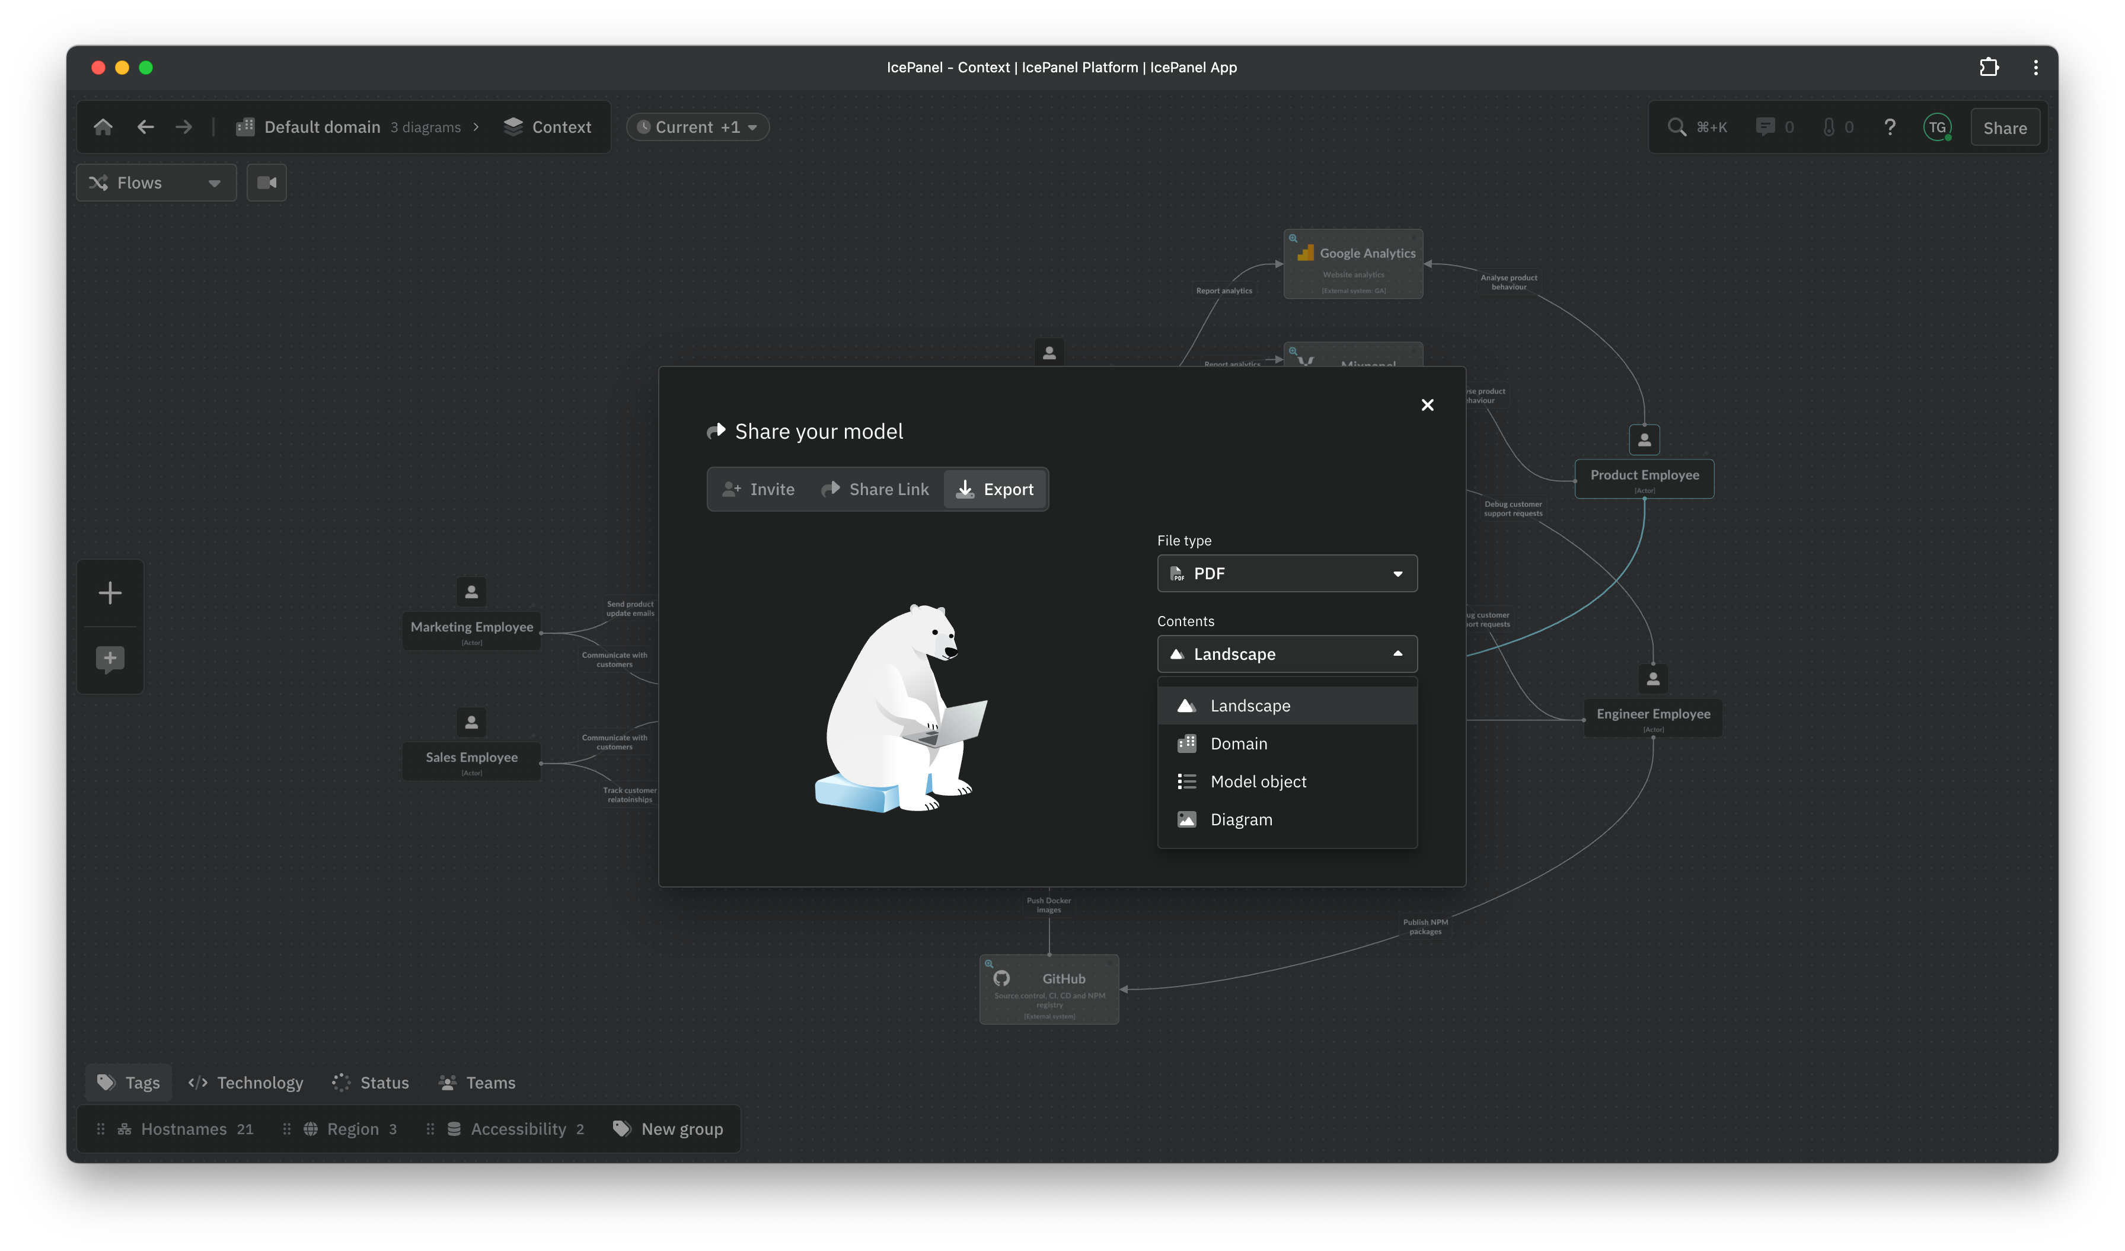Open the three-dot window menu

pyautogui.click(x=2035, y=68)
